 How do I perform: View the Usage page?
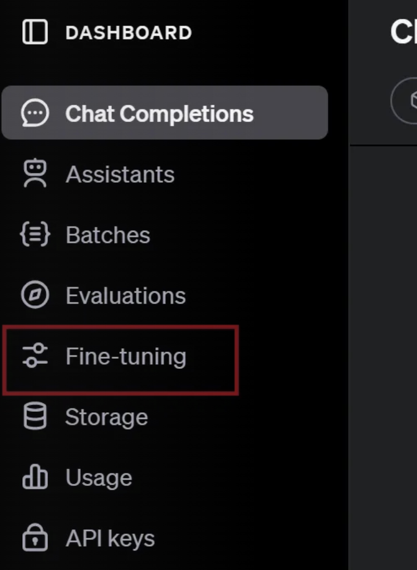(99, 478)
